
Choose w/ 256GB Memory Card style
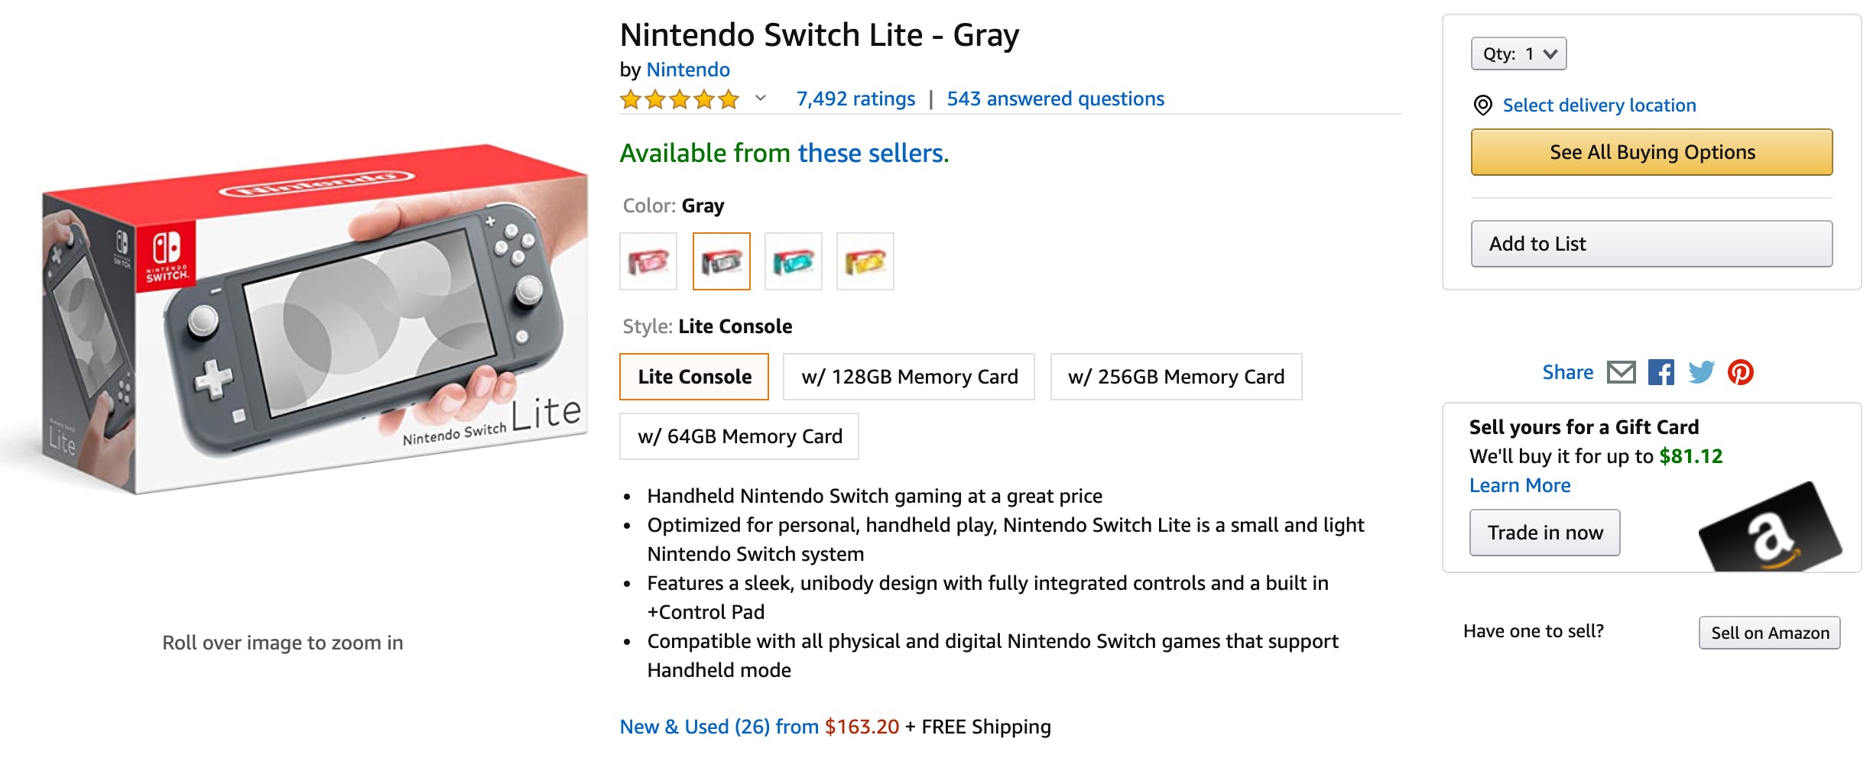tap(1176, 377)
